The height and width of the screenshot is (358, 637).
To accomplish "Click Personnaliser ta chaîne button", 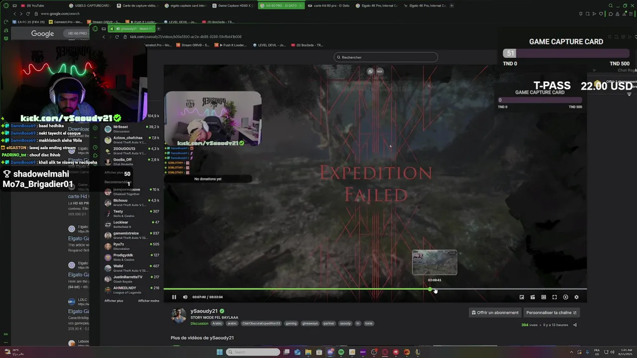I will coord(551,312).
